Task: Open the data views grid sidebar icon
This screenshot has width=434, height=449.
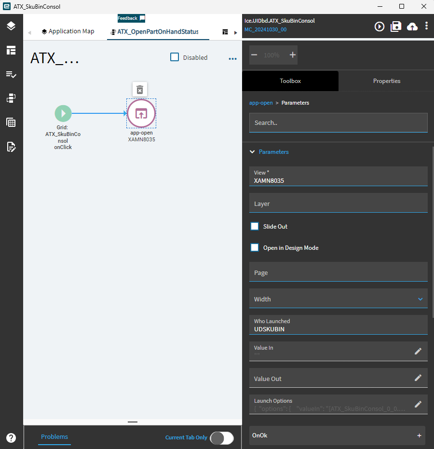Action: pyautogui.click(x=11, y=122)
